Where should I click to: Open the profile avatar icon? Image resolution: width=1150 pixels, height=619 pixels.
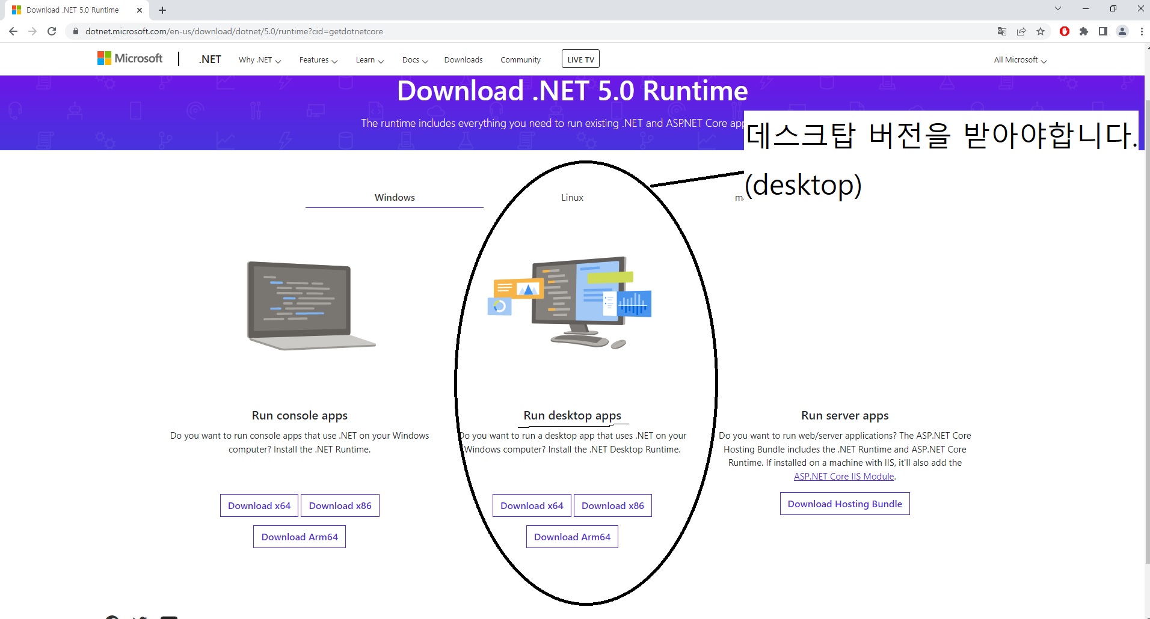point(1122,31)
